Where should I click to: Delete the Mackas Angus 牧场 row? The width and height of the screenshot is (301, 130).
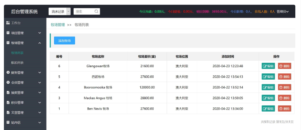285,98
